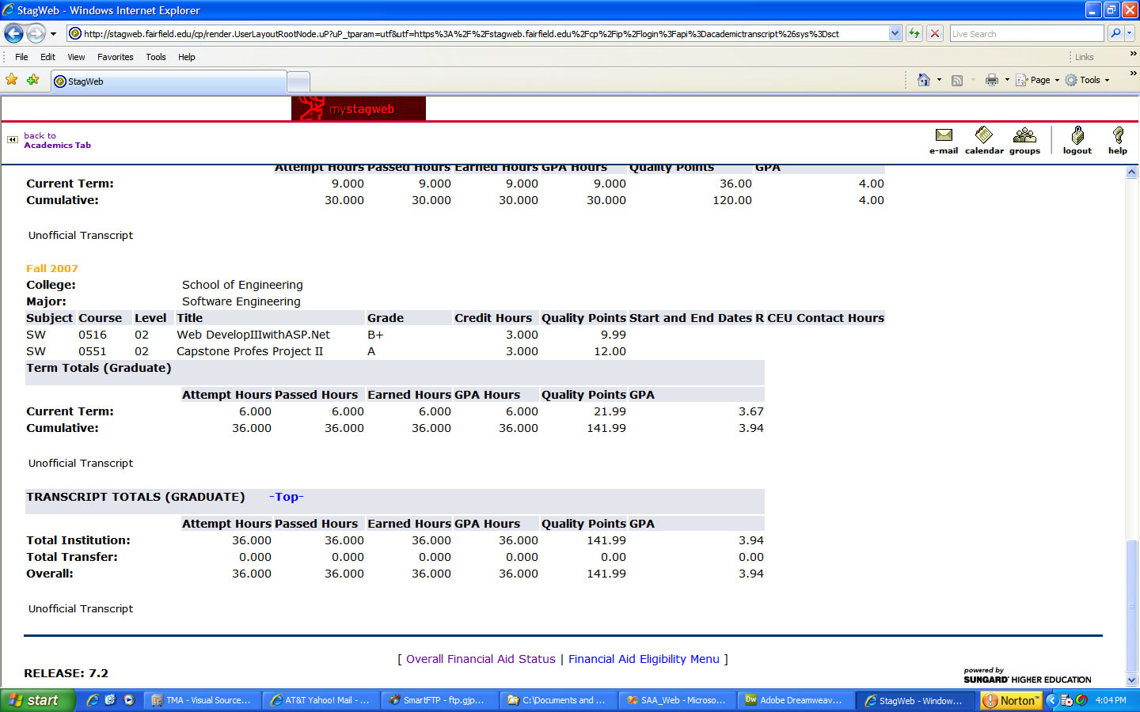Click the Windows Start button
This screenshot has width=1140, height=712.
(x=36, y=700)
